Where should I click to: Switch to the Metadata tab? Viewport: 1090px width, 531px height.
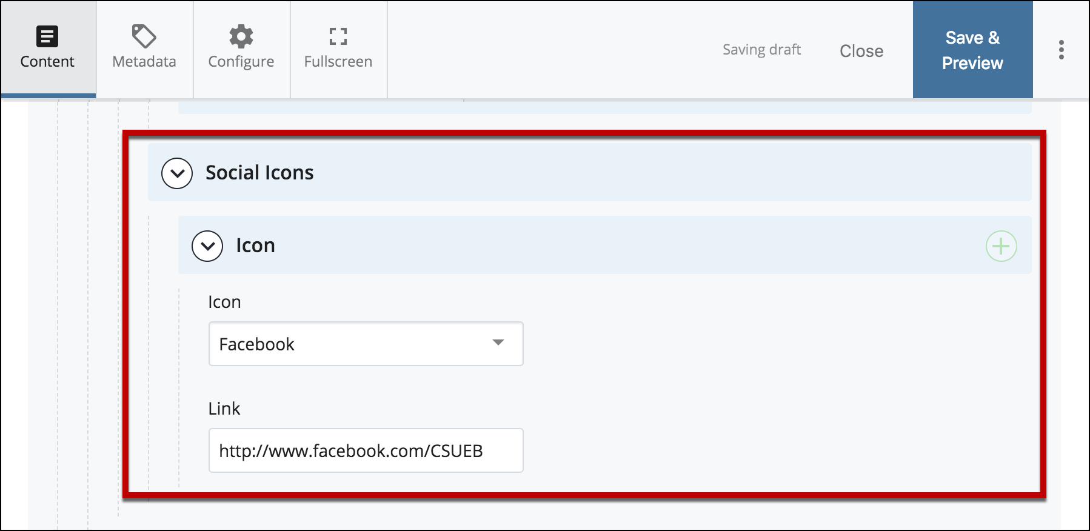(x=144, y=50)
